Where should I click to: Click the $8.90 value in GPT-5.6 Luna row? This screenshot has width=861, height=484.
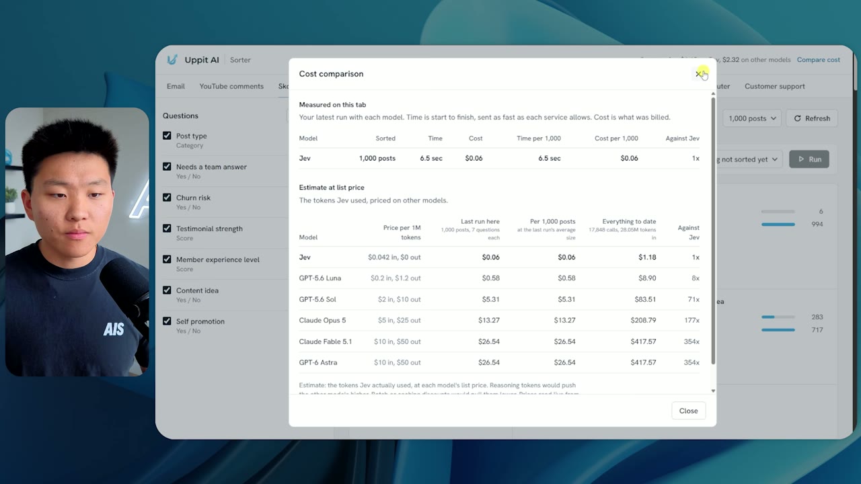[x=647, y=278]
